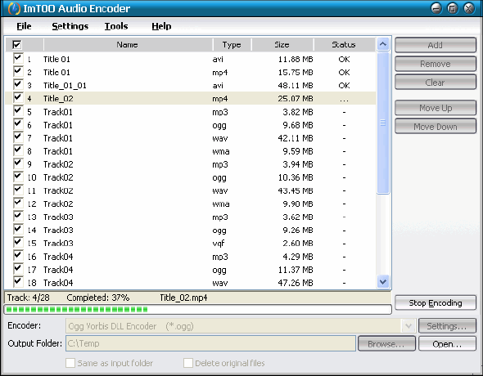The height and width of the screenshot is (376, 483).
Task: Select the Title_02 row name
Action: 58,99
